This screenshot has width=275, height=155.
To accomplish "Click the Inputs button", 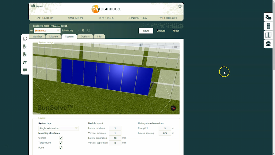I will pos(146,31).
